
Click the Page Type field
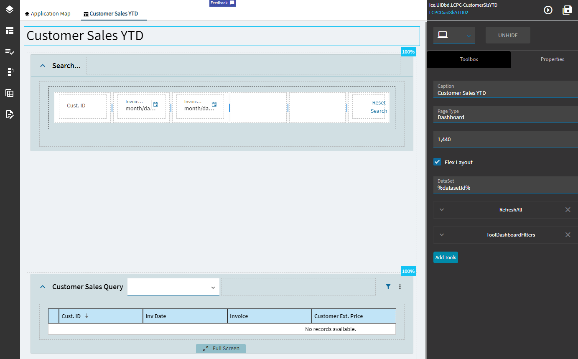pyautogui.click(x=506, y=114)
